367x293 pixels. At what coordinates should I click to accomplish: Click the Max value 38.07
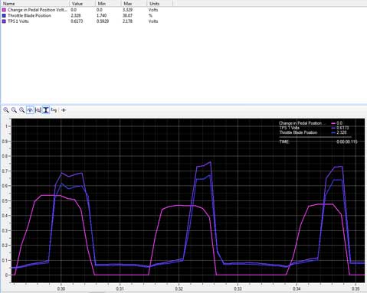(128, 15)
